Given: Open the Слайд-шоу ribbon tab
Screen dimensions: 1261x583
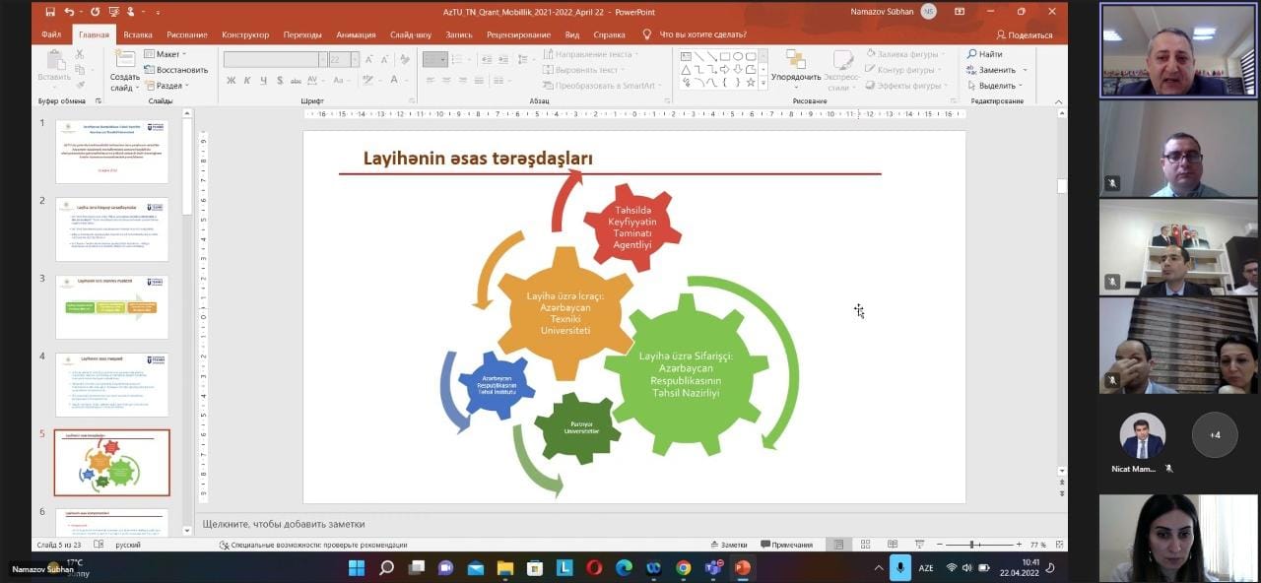Looking at the screenshot, I should pos(411,34).
